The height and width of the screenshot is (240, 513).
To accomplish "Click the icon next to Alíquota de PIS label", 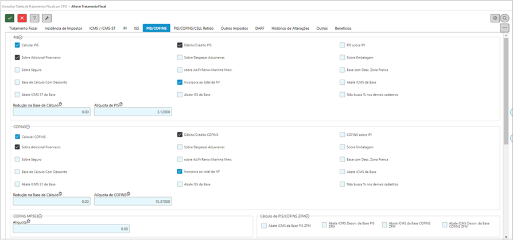I will coord(121,104).
